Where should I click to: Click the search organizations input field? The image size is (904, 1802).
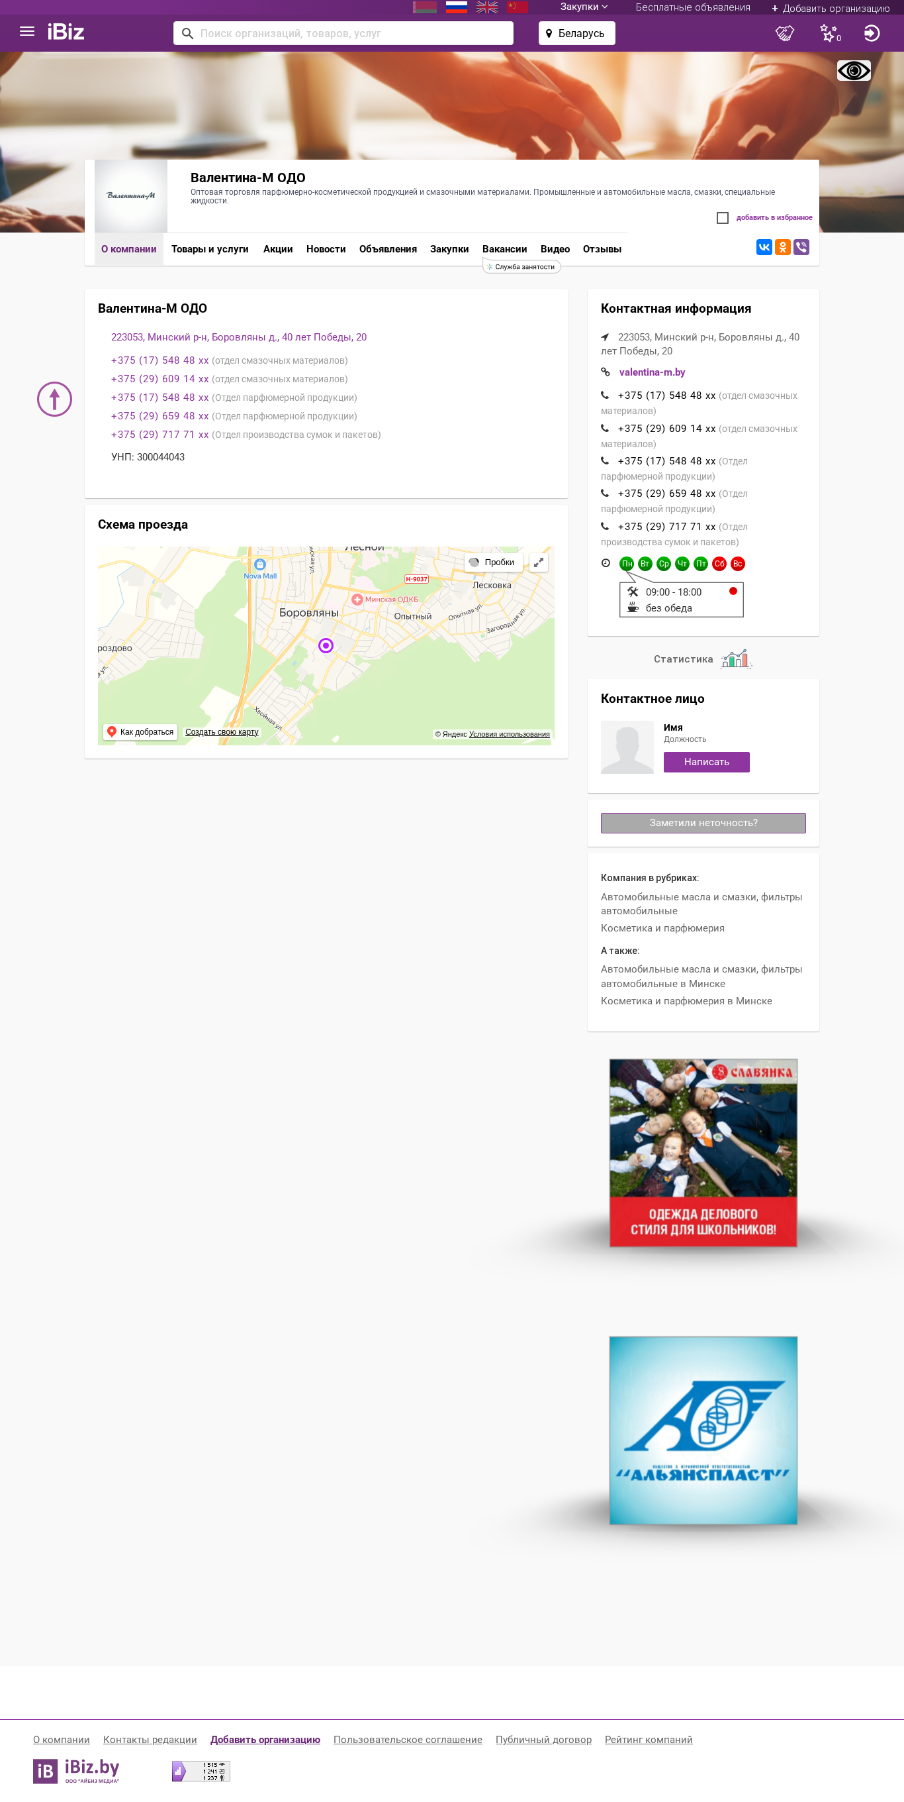[343, 33]
